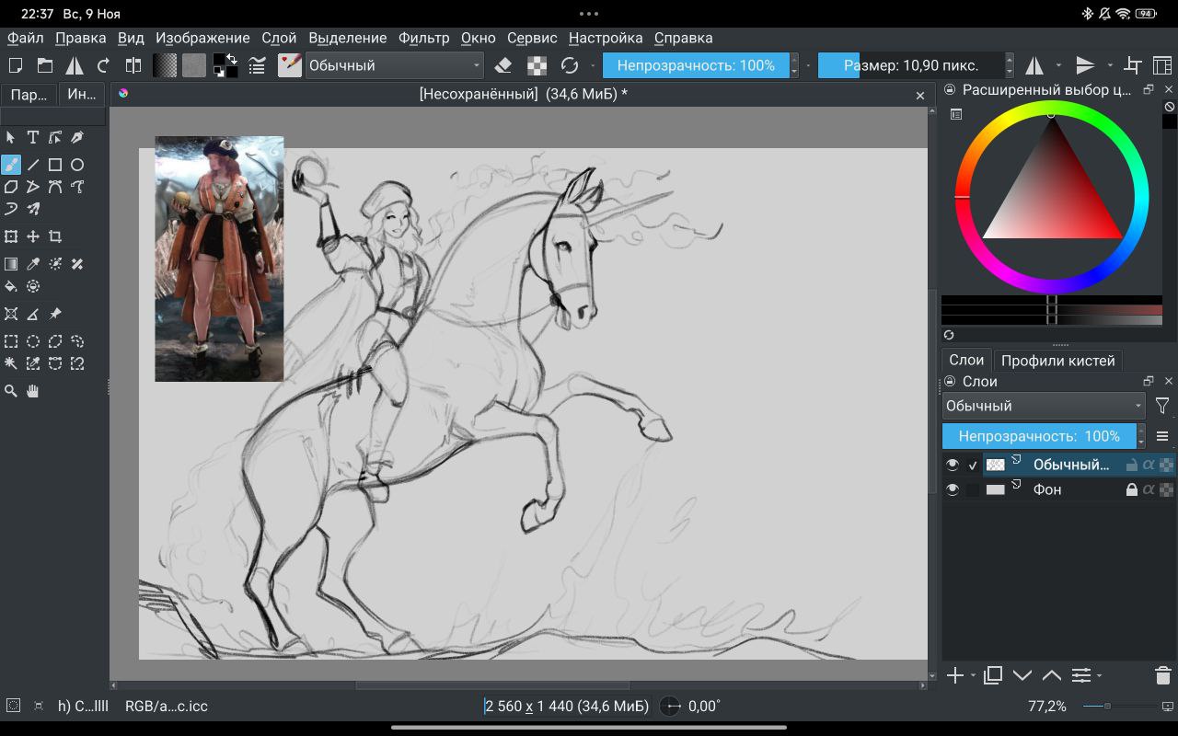Open the brush blending mode dropdown Обычный
This screenshot has height=736, width=1178.
(x=394, y=65)
